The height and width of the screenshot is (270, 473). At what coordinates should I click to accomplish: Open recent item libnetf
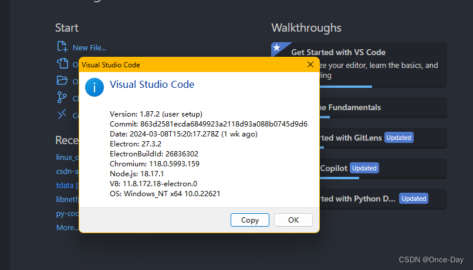pyautogui.click(x=67, y=199)
